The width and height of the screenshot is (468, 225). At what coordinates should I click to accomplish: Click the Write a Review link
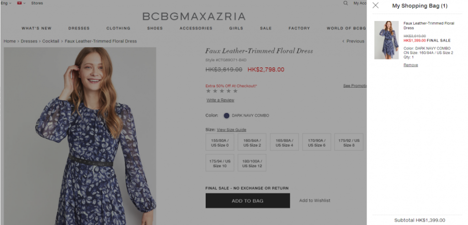[x=220, y=100]
